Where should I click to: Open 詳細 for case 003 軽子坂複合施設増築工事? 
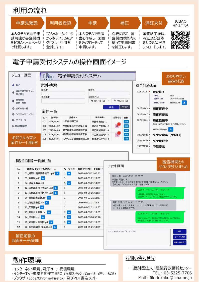pyautogui.click(x=126, y=130)
